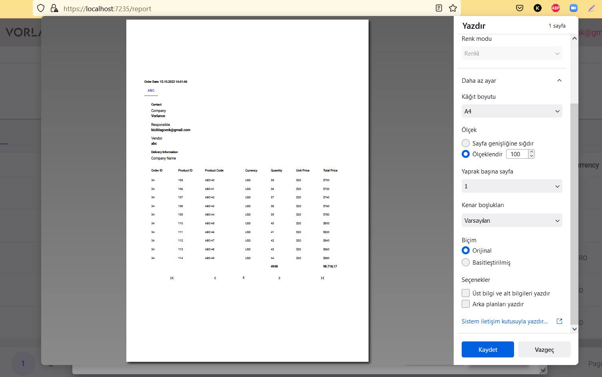602x377 pixels.
Task: Open the Pocket save icon
Action: click(x=520, y=8)
